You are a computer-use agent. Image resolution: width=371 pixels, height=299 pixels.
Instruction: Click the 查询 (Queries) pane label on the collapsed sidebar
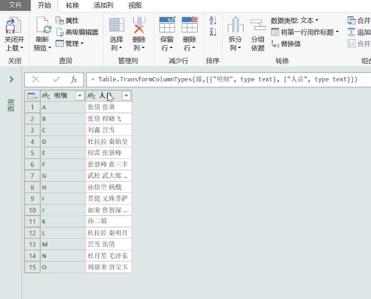[11, 105]
